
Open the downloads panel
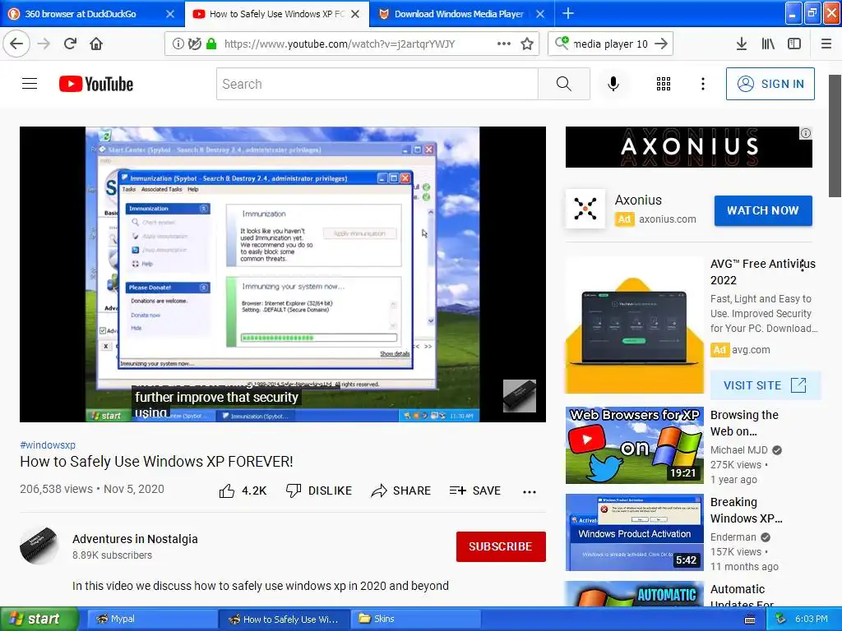click(x=742, y=44)
